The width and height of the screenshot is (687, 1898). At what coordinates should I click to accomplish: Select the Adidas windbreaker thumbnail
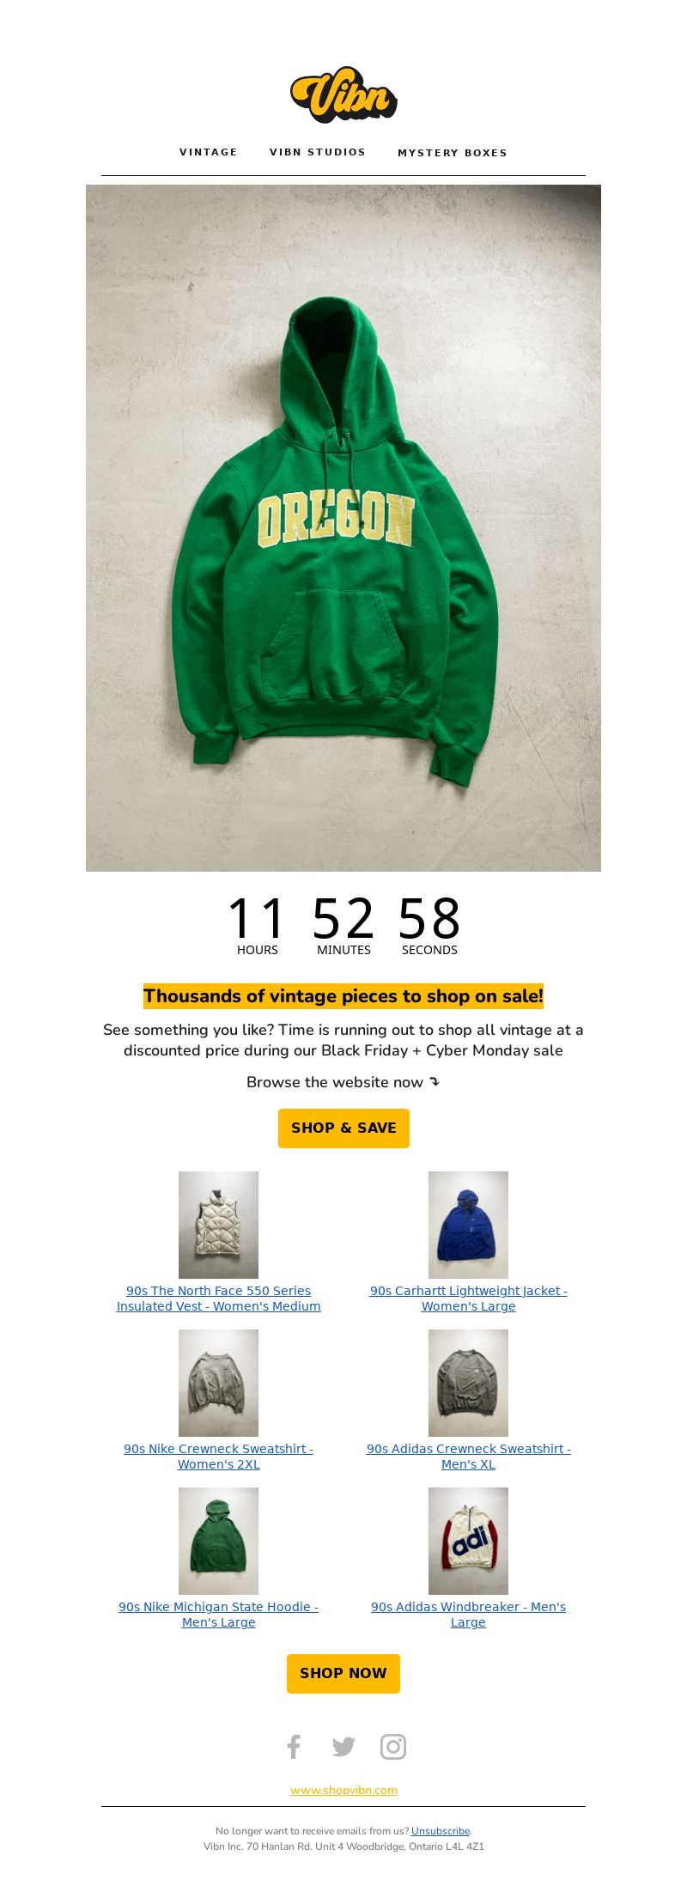468,1541
